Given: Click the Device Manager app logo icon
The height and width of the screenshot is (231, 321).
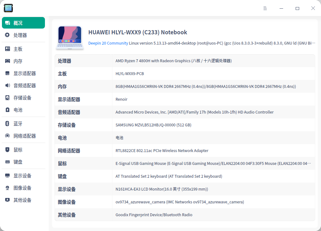Looking at the screenshot, I should (x=8, y=8).
